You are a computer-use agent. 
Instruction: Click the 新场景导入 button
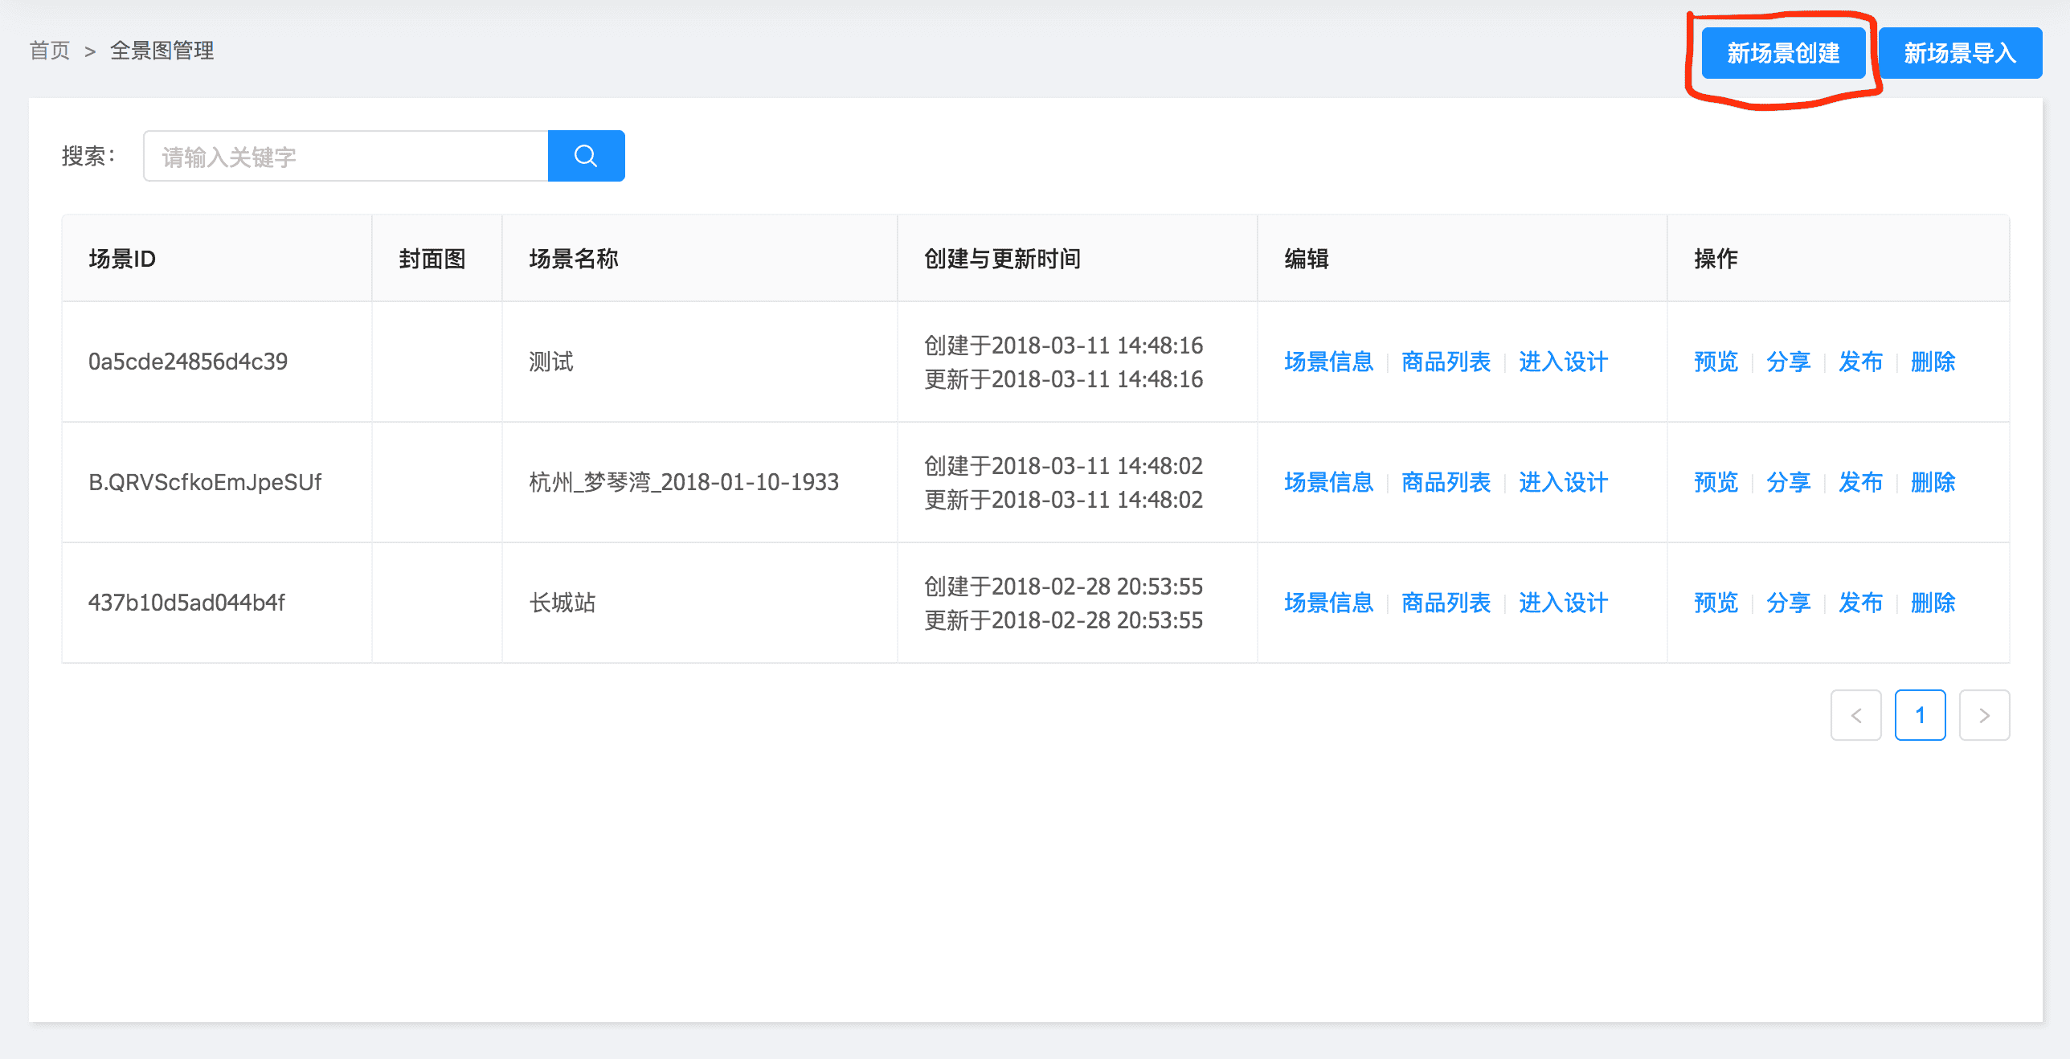point(1959,52)
